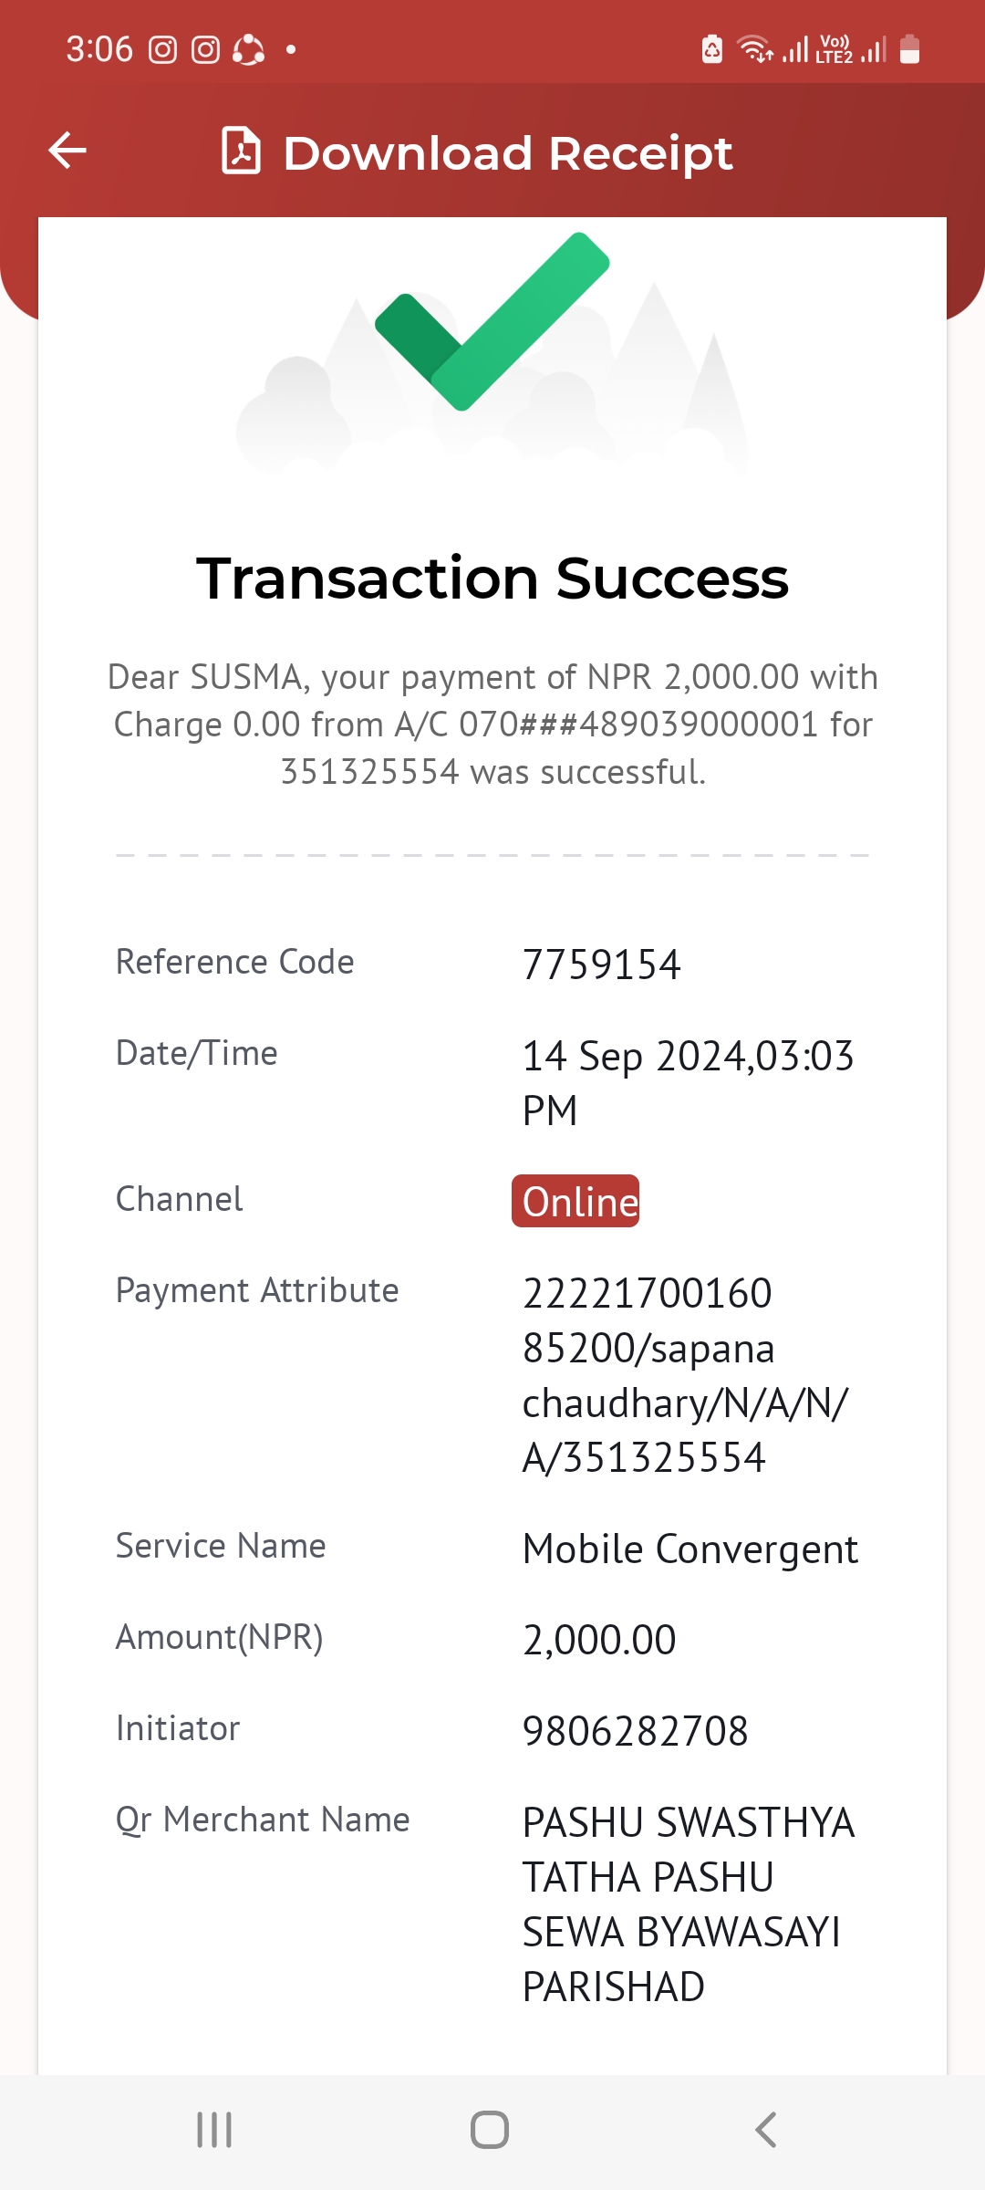Tap the Wi-Fi indicator in status bar
Image resolution: width=985 pixels, height=2190 pixels.
point(754,48)
